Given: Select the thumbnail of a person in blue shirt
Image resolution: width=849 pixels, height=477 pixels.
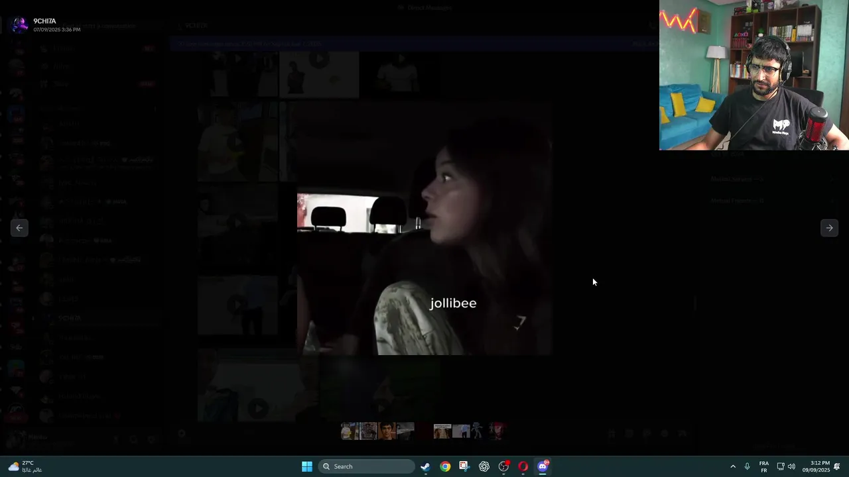Looking at the screenshot, I should [461, 431].
